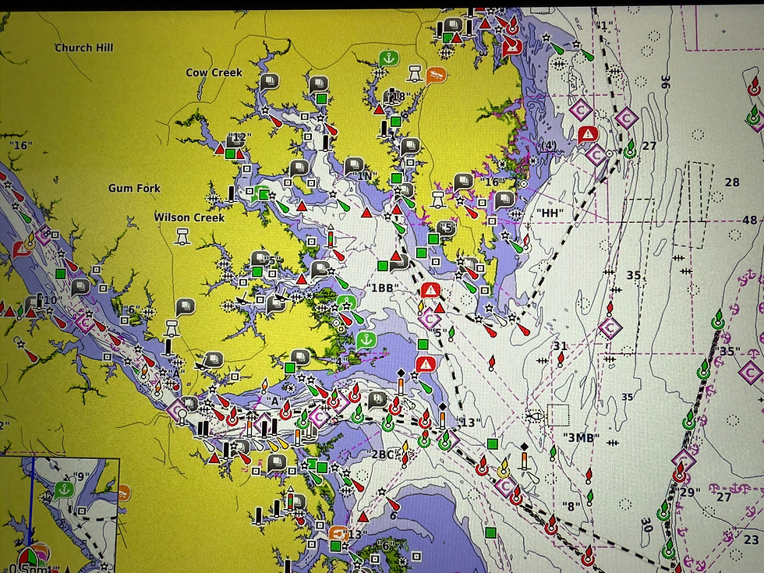The height and width of the screenshot is (573, 764).
Task: Select the rotated depth sounding 36
Action: click(x=665, y=82)
